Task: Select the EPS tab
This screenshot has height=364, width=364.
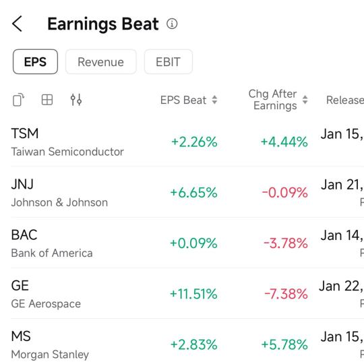Action: [35, 62]
